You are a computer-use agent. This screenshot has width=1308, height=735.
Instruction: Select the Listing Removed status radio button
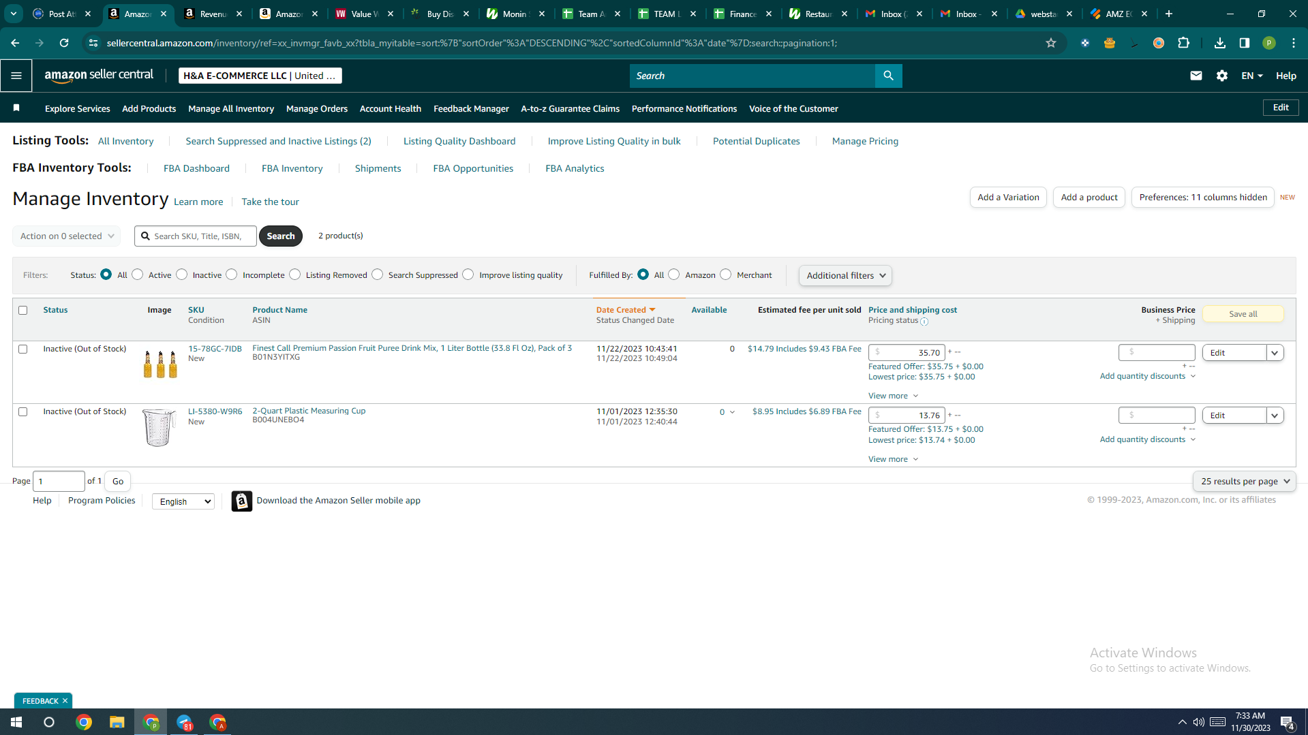[295, 275]
